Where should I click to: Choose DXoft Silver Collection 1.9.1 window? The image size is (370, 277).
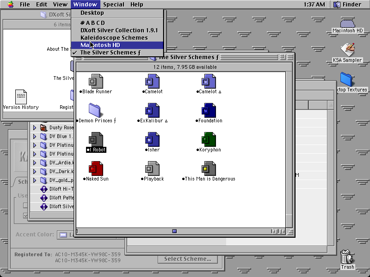[117, 30]
